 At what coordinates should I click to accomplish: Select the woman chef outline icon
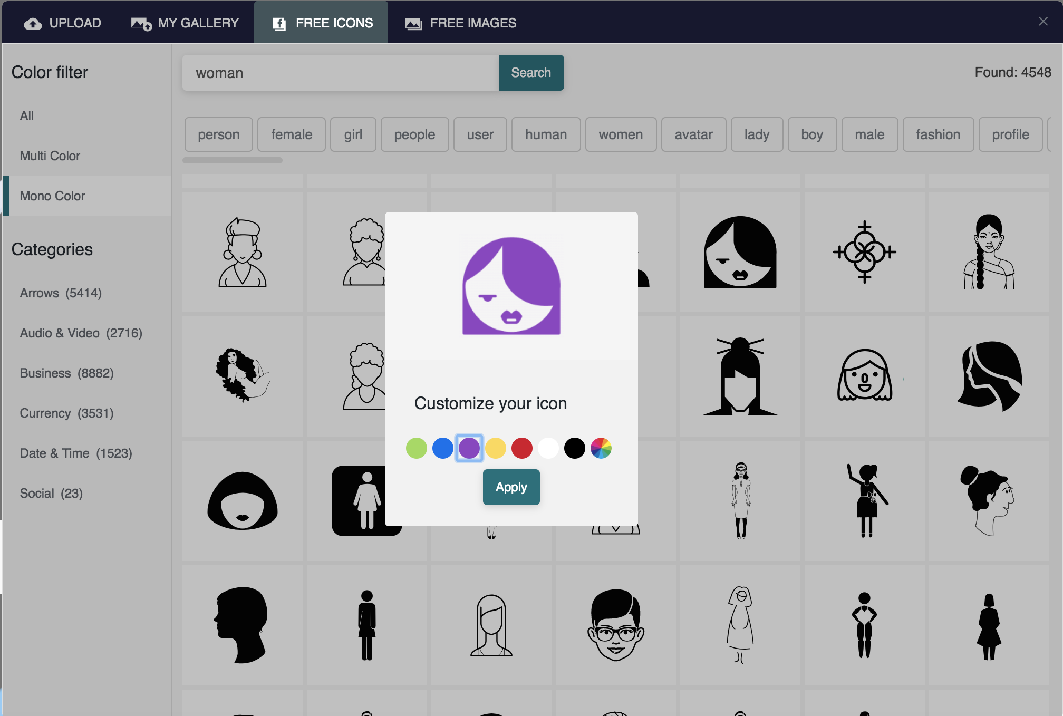tap(243, 252)
